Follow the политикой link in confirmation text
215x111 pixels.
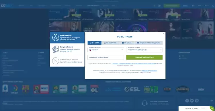pos(154,71)
